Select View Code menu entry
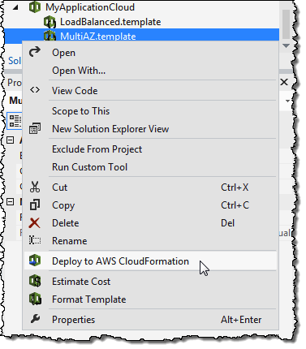The height and width of the screenshot is (349, 306). tap(150, 91)
